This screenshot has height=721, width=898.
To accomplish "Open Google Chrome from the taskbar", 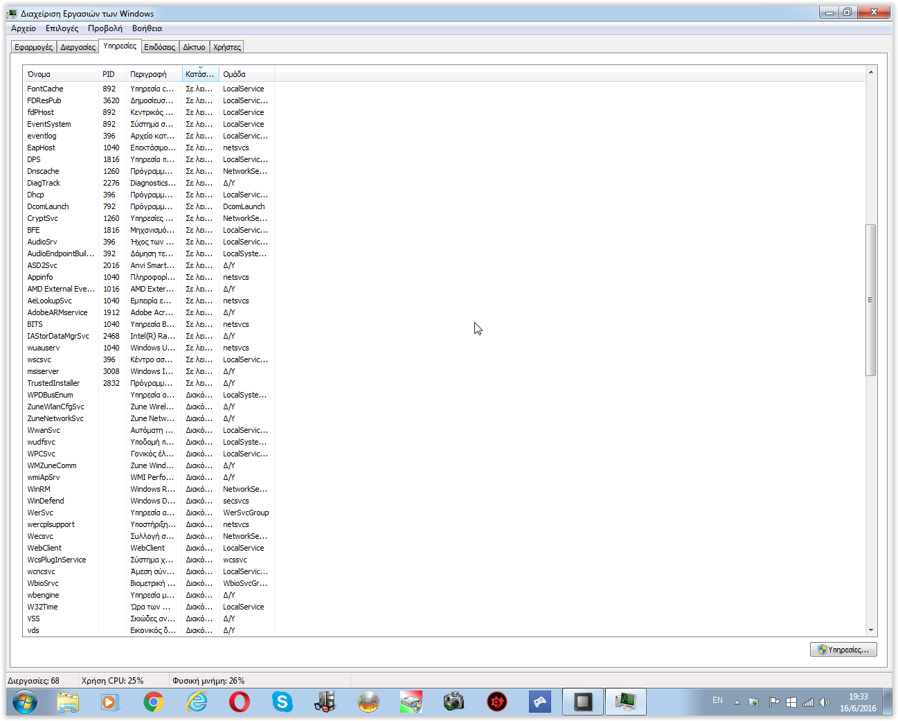I will (153, 702).
